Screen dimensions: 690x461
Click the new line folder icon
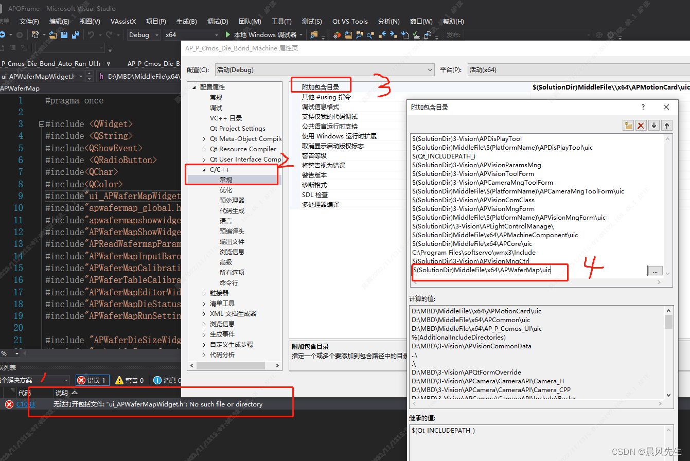coord(628,126)
